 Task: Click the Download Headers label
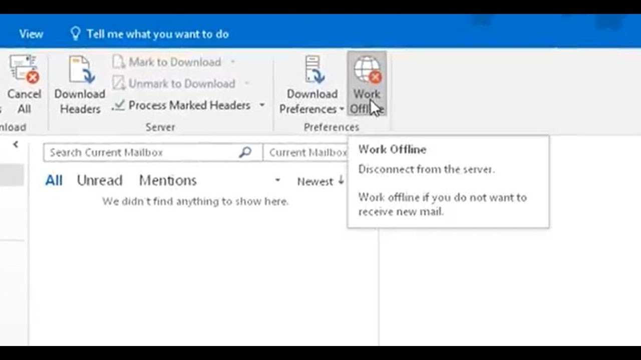coord(80,101)
